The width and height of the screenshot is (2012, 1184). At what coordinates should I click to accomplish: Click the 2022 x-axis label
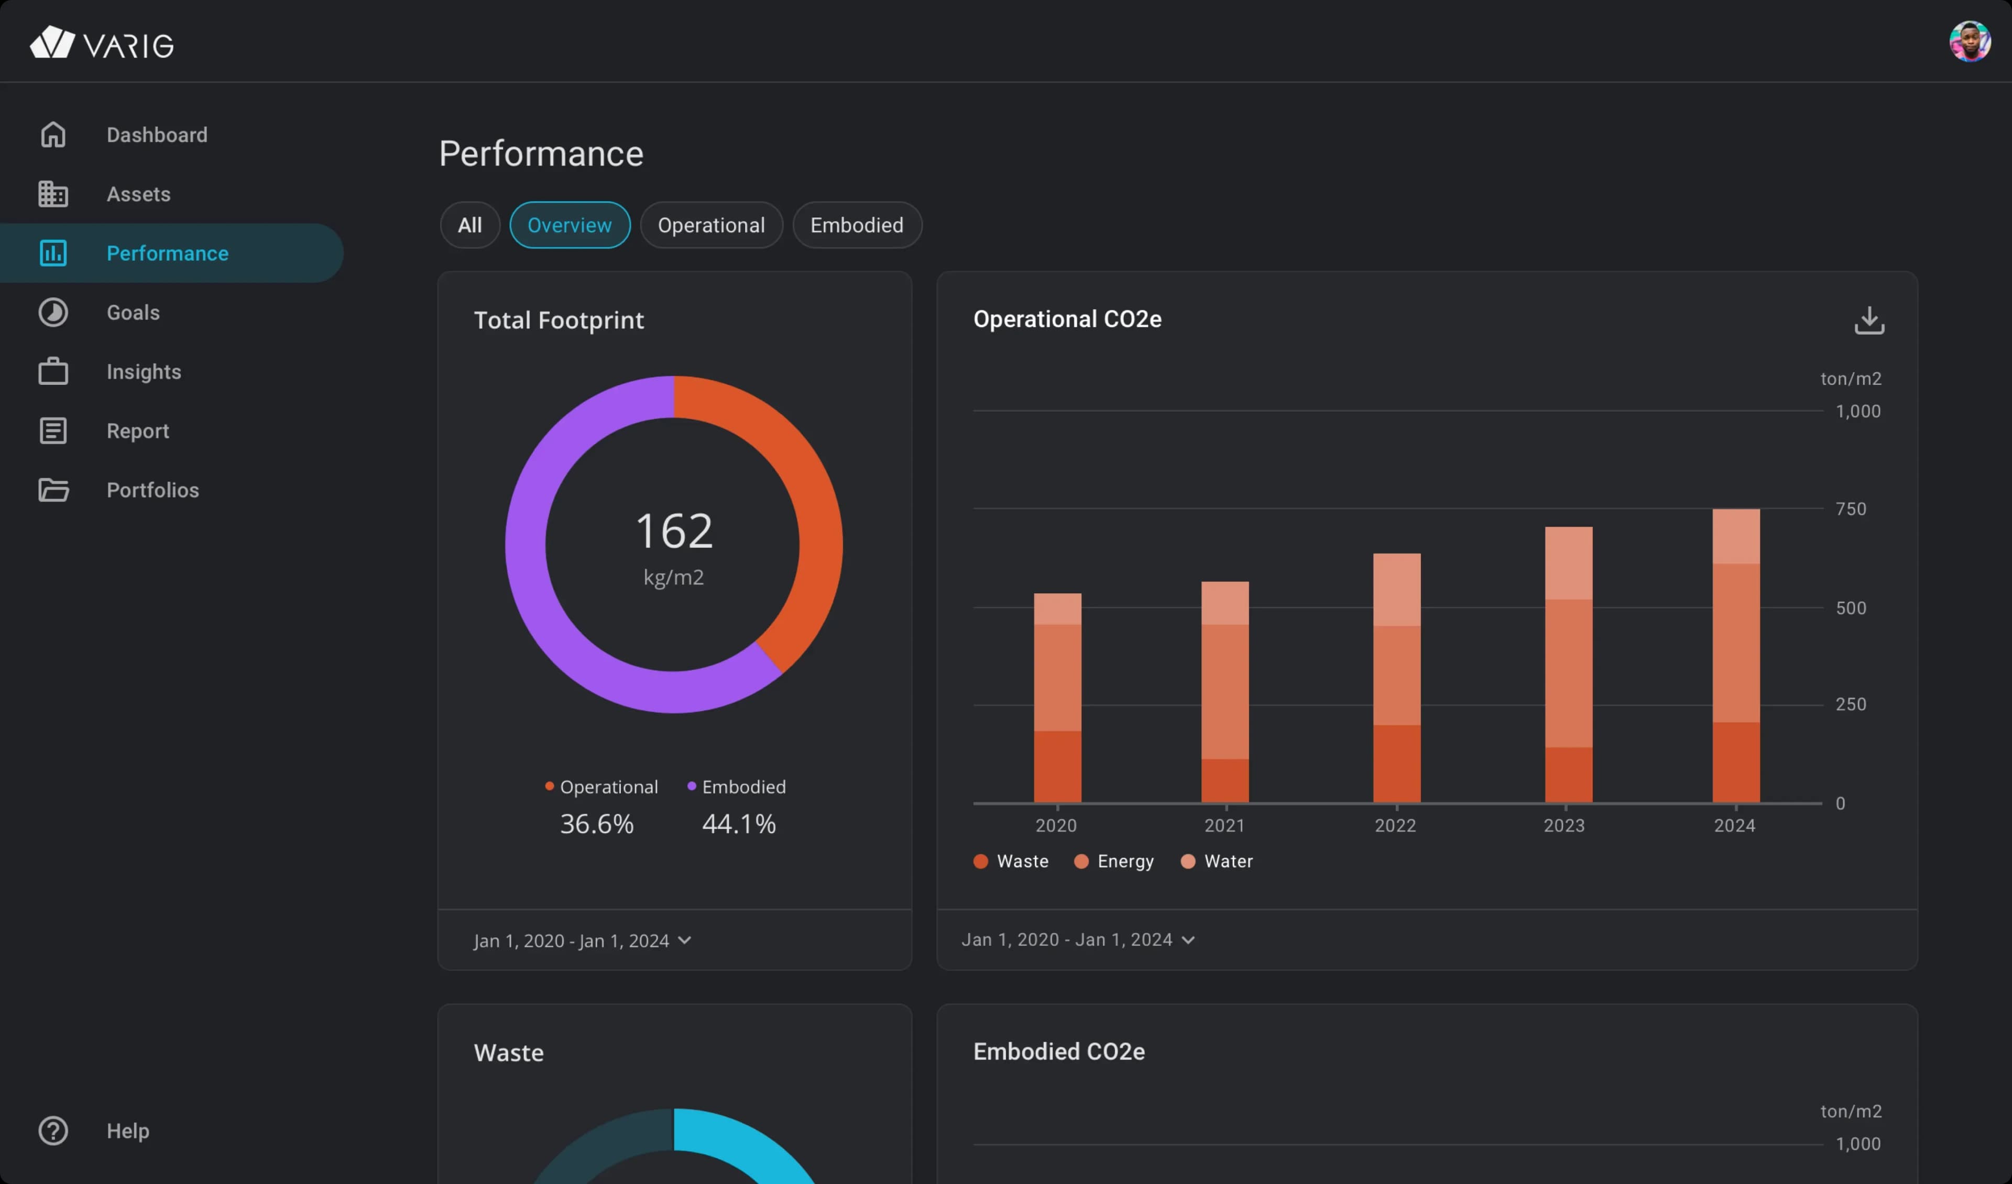(1395, 825)
